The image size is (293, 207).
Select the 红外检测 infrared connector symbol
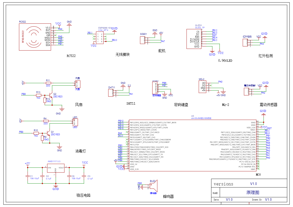click(245, 42)
